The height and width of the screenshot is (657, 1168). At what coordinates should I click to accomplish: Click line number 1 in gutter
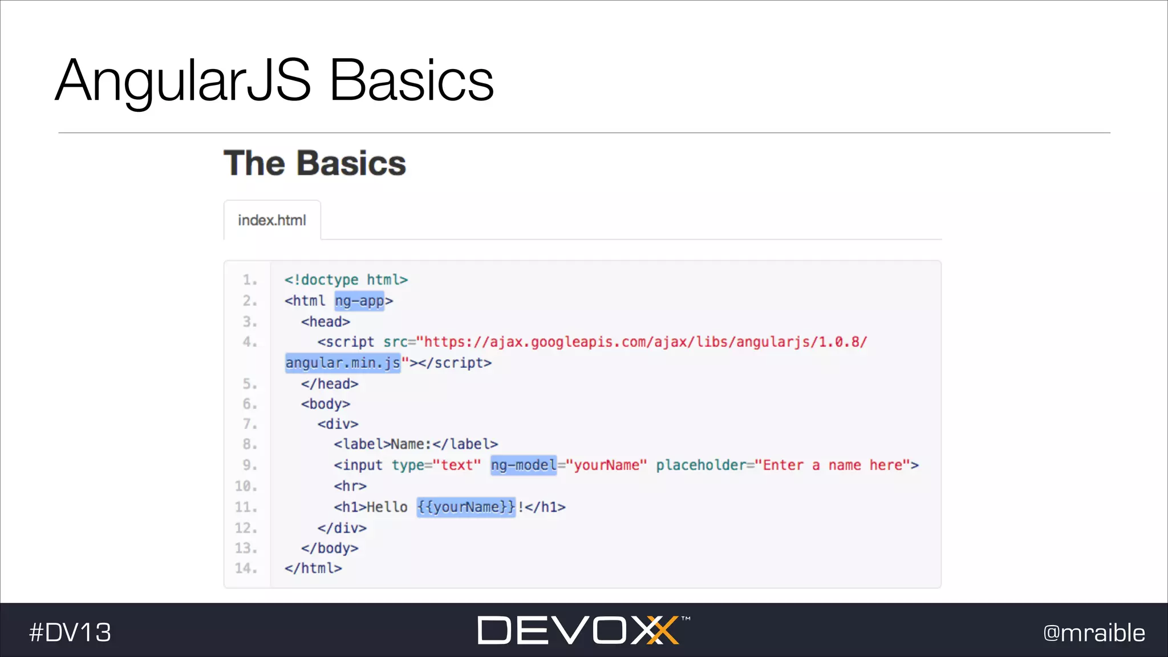point(250,280)
